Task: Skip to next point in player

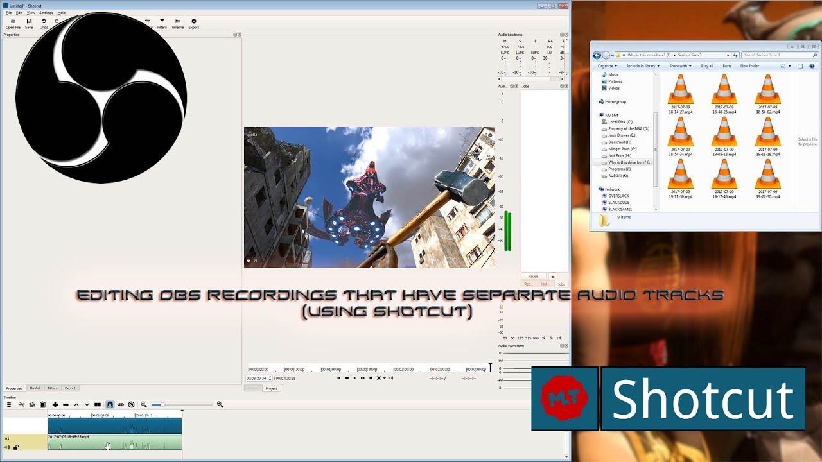Action: (x=371, y=378)
